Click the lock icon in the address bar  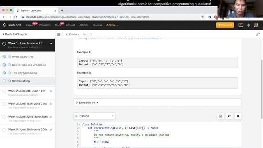[23, 17]
